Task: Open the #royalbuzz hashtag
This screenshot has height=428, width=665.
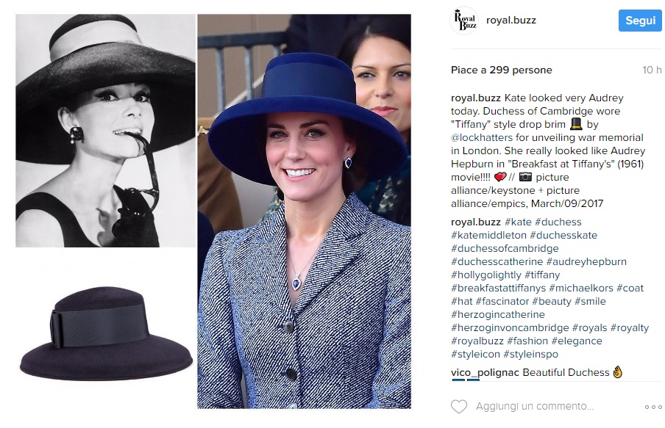Action: tap(477, 341)
